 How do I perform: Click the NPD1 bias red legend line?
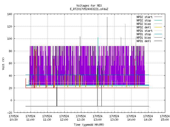[x=158, y=38]
